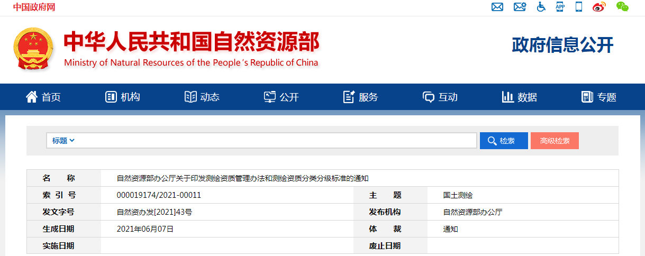Click the 中华人民共和国自然资源部 title
This screenshot has height=256, width=645.
click(x=192, y=42)
